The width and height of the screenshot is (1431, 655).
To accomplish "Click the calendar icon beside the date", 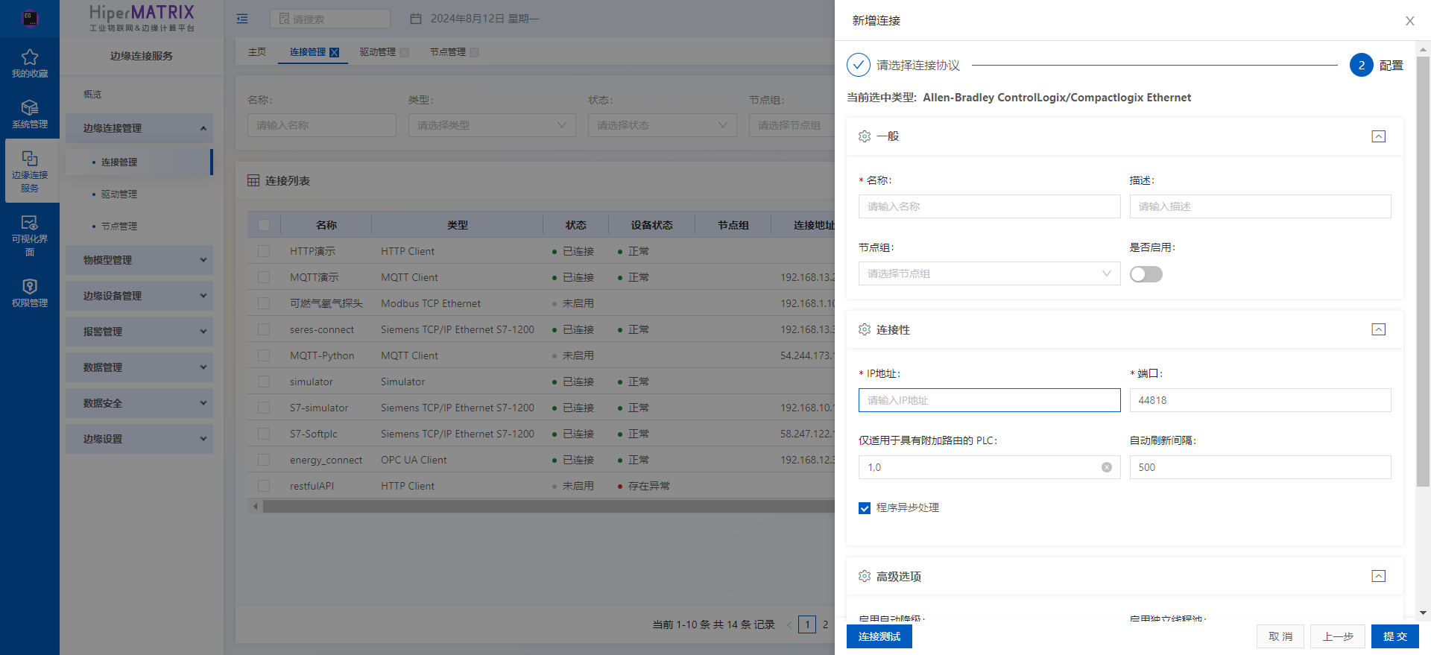I will click(x=416, y=19).
